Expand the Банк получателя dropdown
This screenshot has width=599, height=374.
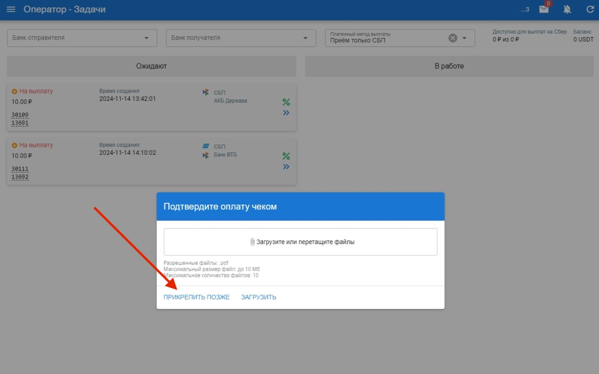(305, 38)
